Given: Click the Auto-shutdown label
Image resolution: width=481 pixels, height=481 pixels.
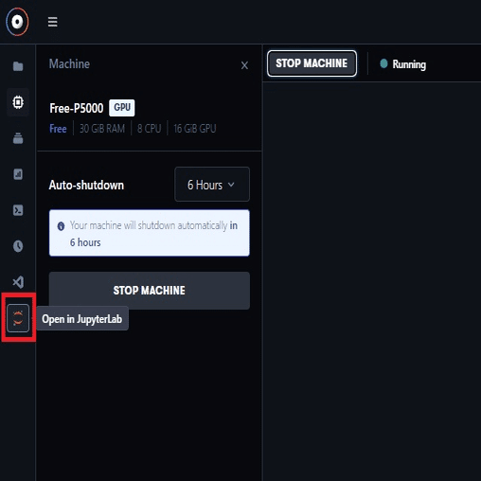Looking at the screenshot, I should pyautogui.click(x=86, y=186).
